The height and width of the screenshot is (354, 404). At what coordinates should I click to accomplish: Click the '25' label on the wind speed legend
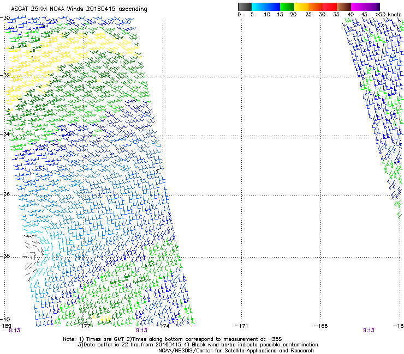(308, 15)
